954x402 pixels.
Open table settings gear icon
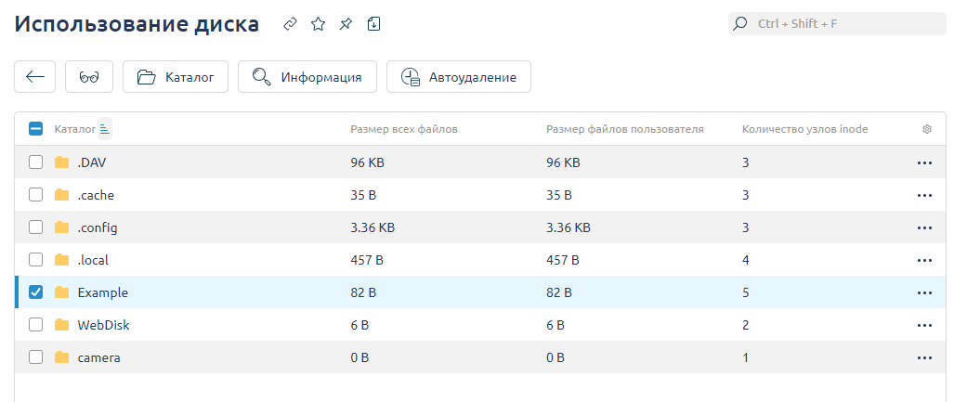(x=927, y=129)
